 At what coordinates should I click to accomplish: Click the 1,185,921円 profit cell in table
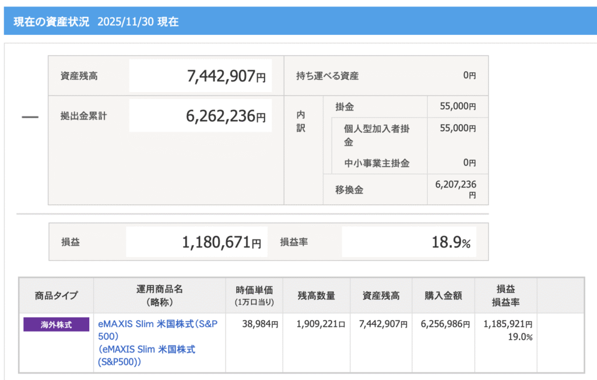(x=507, y=324)
